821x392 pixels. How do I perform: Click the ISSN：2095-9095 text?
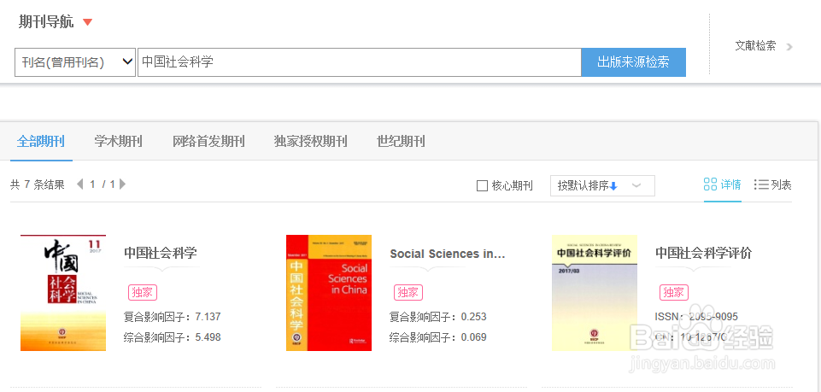[696, 317]
